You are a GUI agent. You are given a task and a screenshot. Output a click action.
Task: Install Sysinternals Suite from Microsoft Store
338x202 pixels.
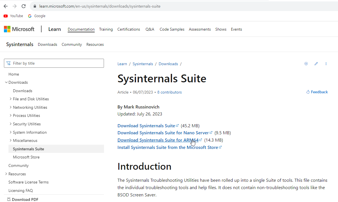coord(169,147)
